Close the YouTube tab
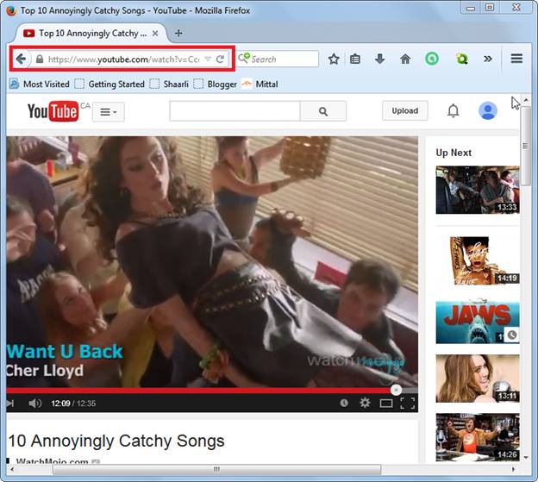 click(155, 34)
